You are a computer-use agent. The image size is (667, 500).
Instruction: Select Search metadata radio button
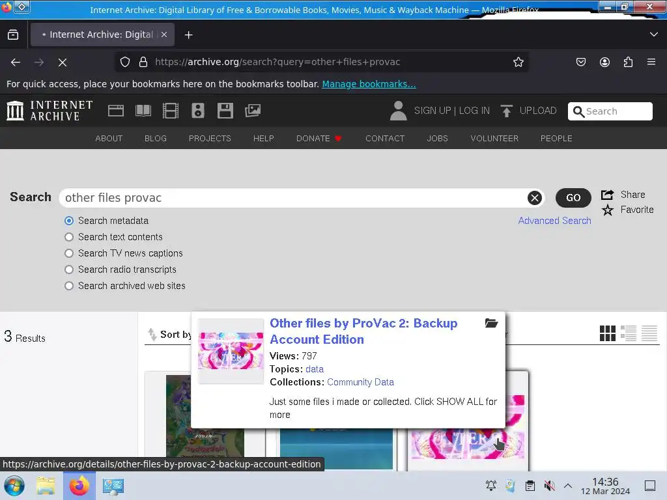[69, 221]
